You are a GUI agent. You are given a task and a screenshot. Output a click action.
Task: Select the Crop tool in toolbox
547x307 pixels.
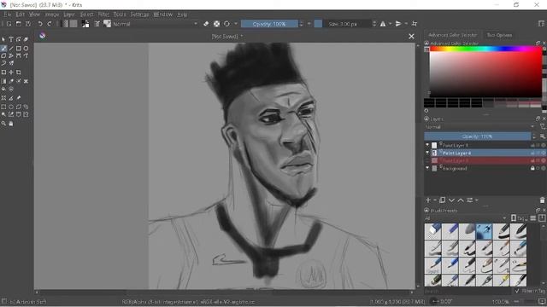pos(19,72)
